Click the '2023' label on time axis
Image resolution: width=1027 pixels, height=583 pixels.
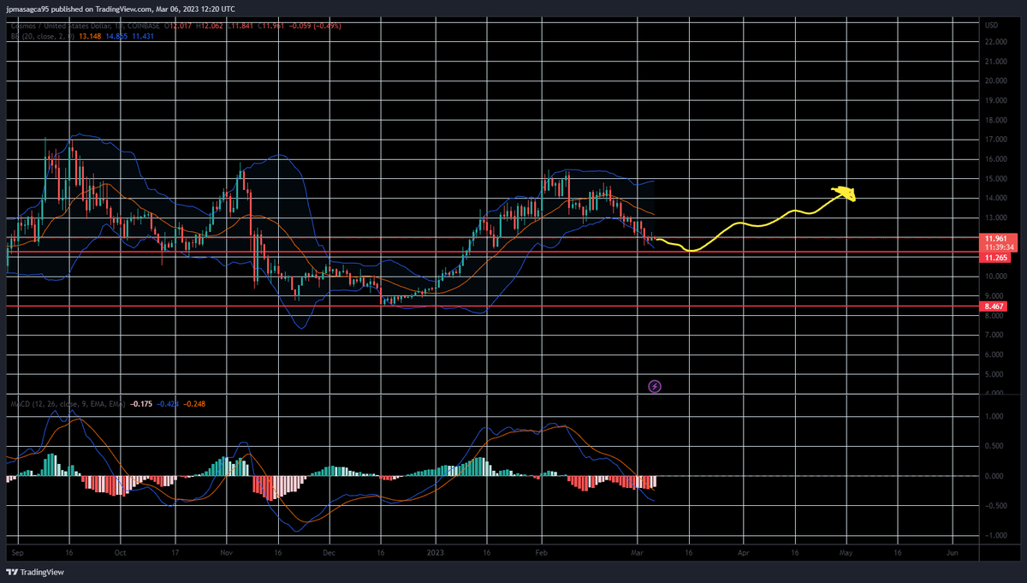coord(436,554)
